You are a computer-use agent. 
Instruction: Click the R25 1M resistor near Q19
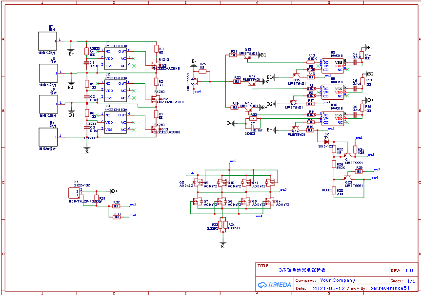click(203, 71)
